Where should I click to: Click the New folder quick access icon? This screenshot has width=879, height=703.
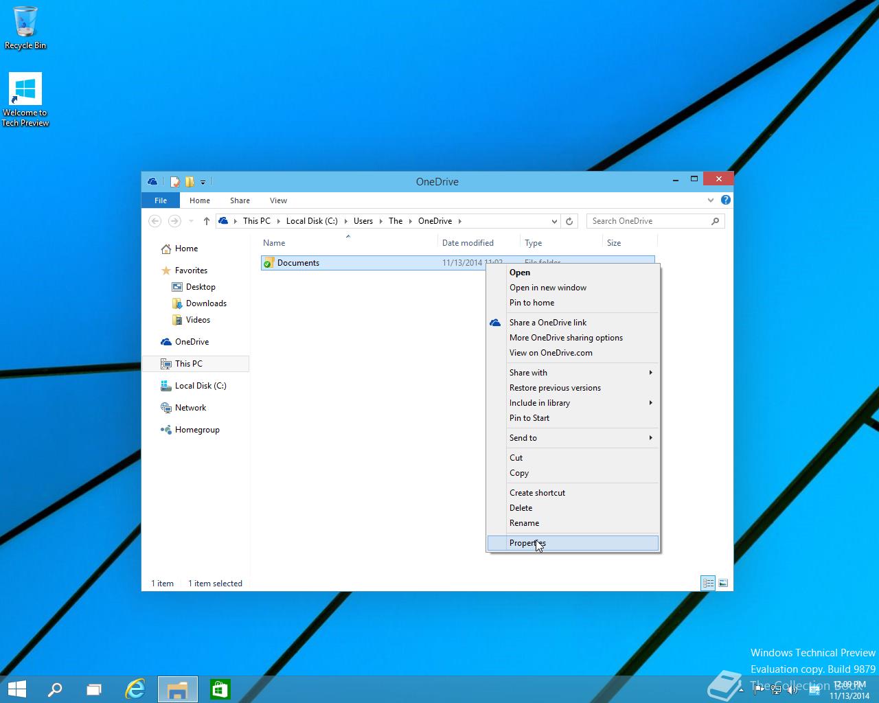tap(190, 182)
